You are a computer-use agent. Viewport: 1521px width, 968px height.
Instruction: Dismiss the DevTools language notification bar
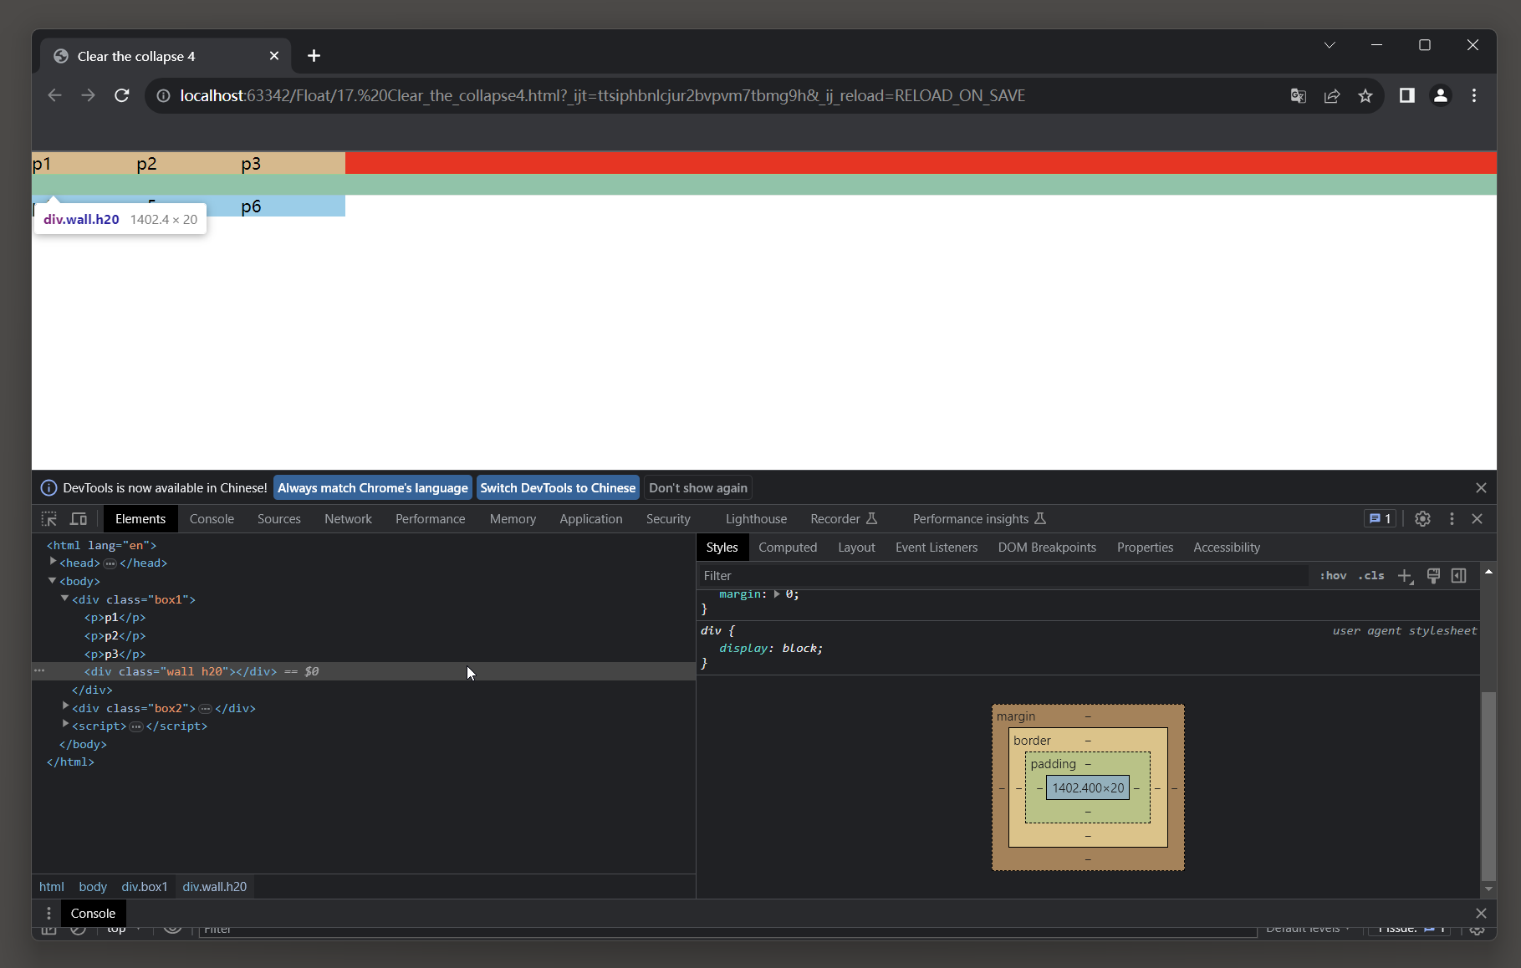click(1481, 488)
